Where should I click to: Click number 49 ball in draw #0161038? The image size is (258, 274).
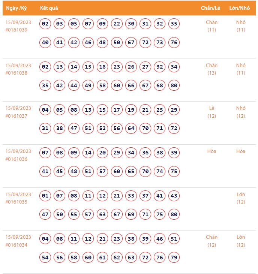tap(88, 85)
